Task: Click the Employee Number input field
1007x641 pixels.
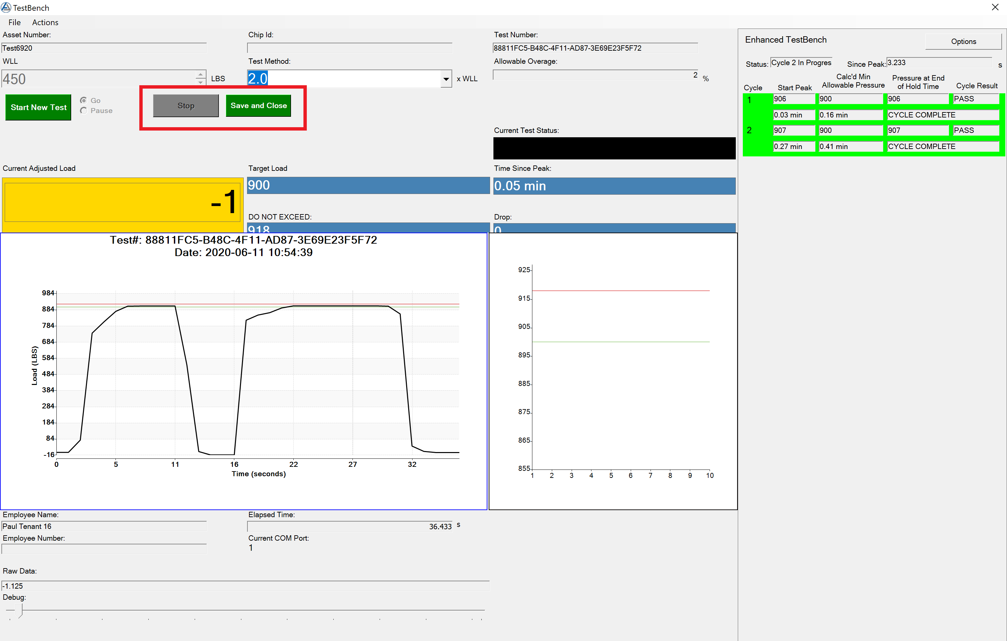Action: click(x=104, y=549)
